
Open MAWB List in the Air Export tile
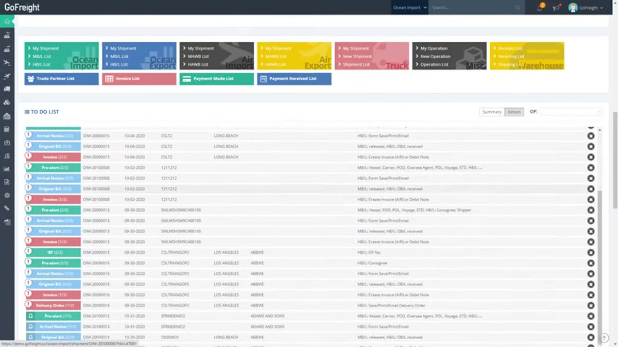click(x=276, y=57)
